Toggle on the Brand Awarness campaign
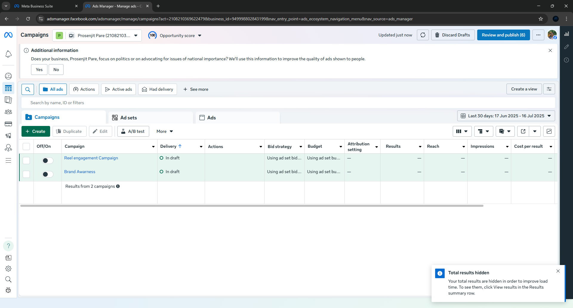 pos(48,174)
